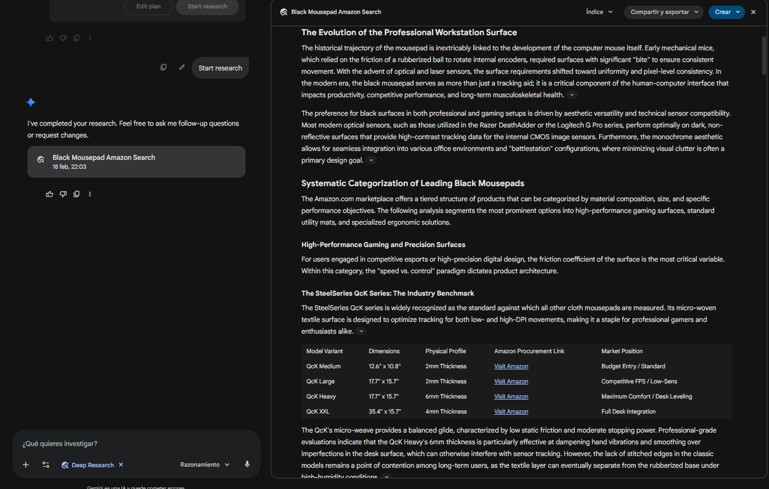Click the panel title 'Black Mousepad Amazon Search'
Screen dimensions: 769x489
(x=336, y=12)
